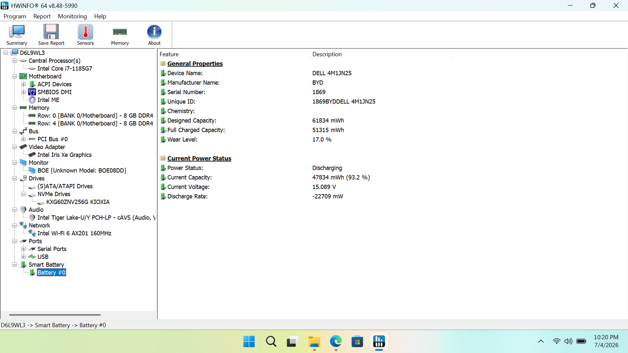The width and height of the screenshot is (628, 353).
Task: Open the Program menu
Action: coord(15,16)
